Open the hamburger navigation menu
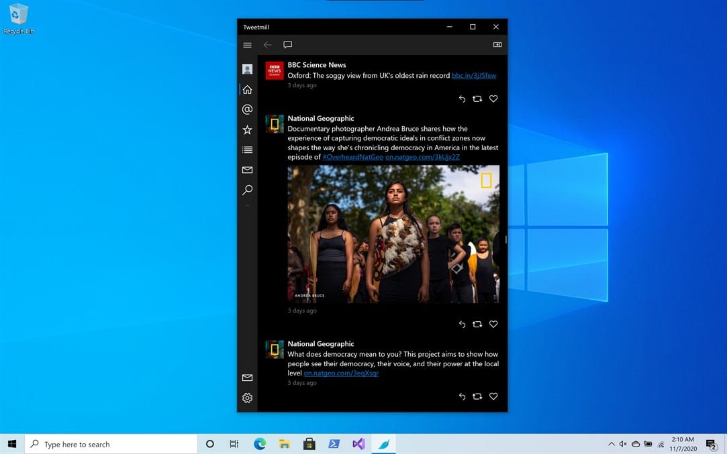727x454 pixels. coord(247,45)
